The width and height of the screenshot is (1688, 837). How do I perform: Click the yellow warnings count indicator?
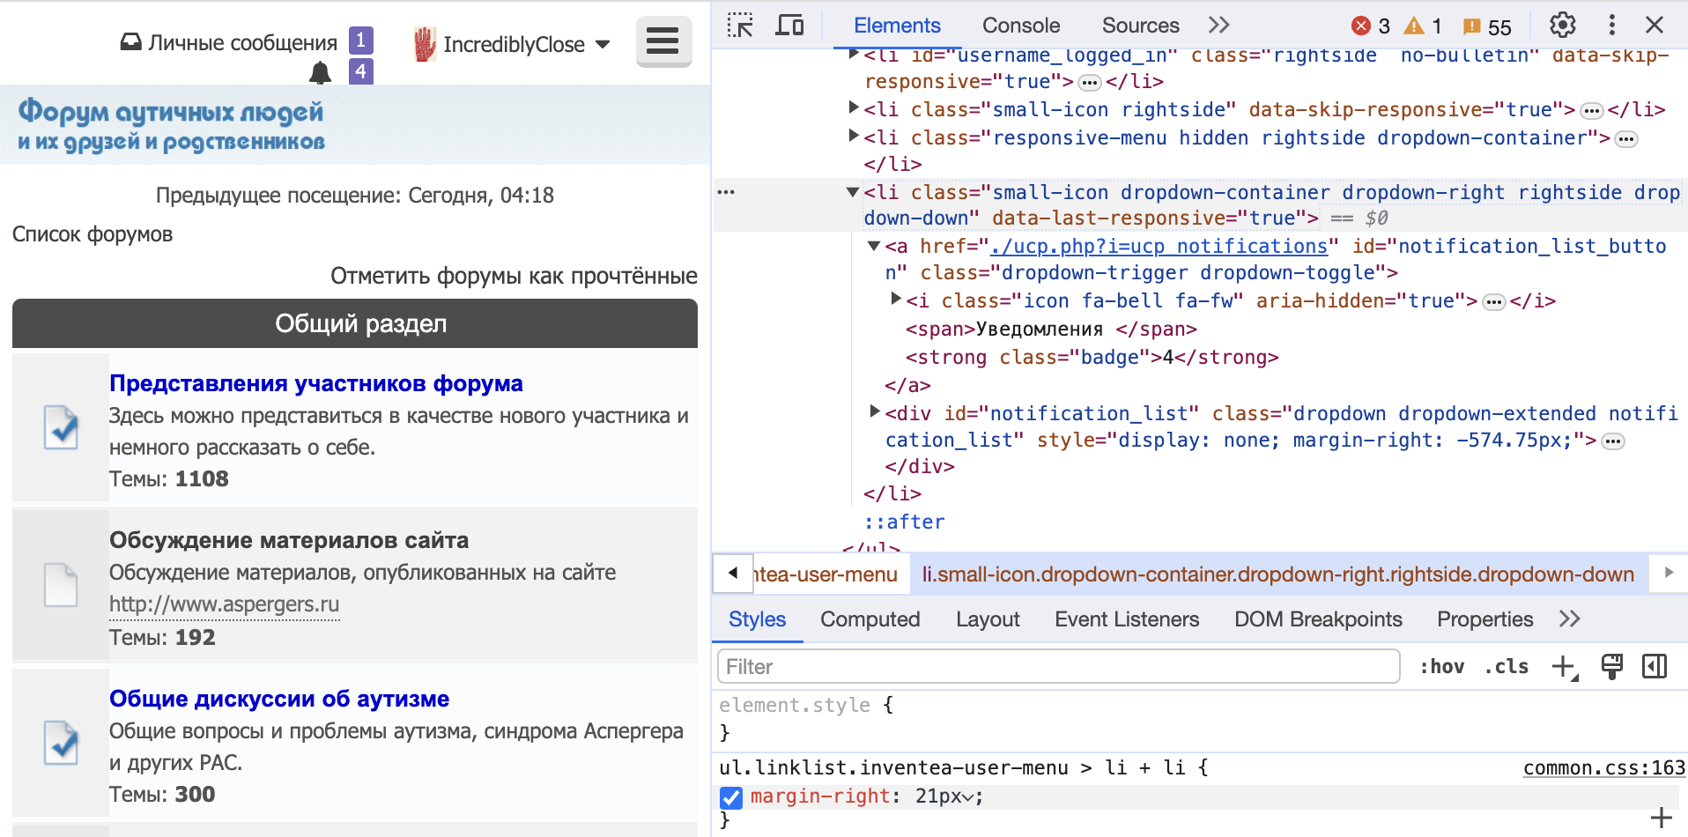click(x=1423, y=26)
